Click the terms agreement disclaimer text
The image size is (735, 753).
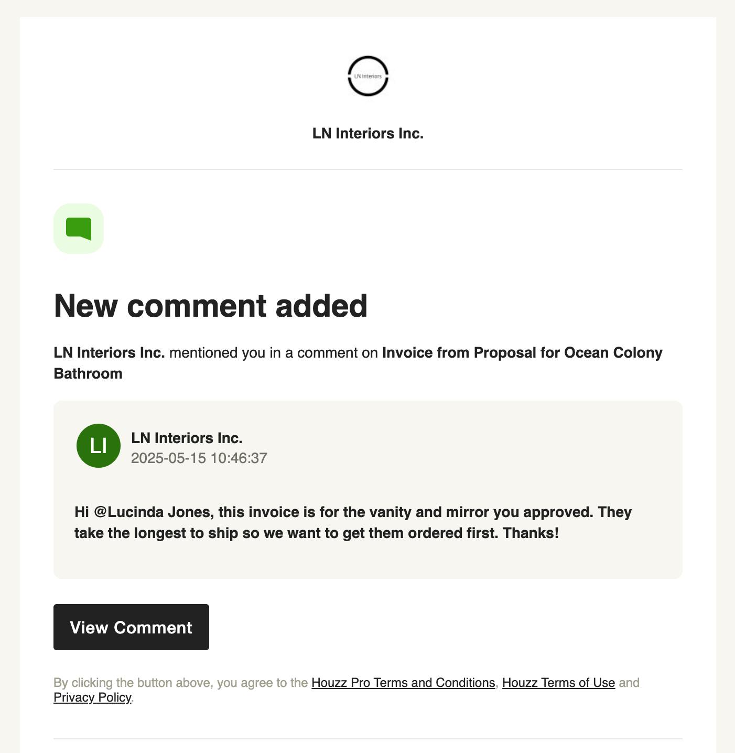tap(347, 690)
